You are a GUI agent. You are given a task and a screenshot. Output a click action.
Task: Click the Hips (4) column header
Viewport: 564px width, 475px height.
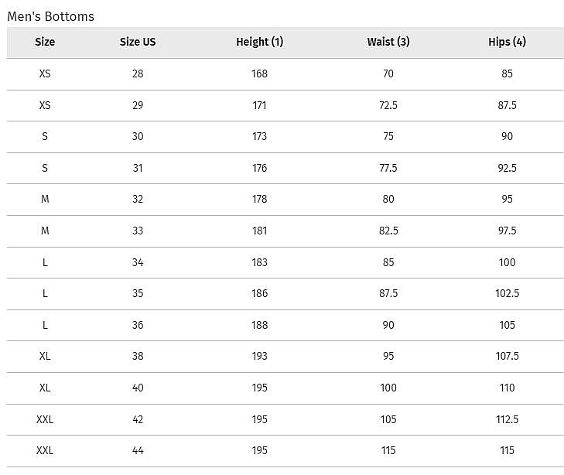point(507,42)
